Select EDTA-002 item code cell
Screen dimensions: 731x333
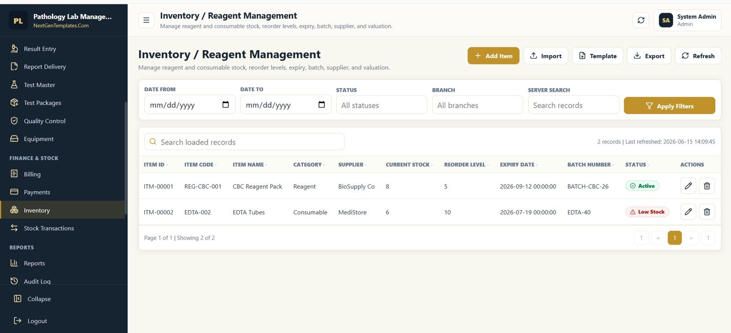pos(197,212)
